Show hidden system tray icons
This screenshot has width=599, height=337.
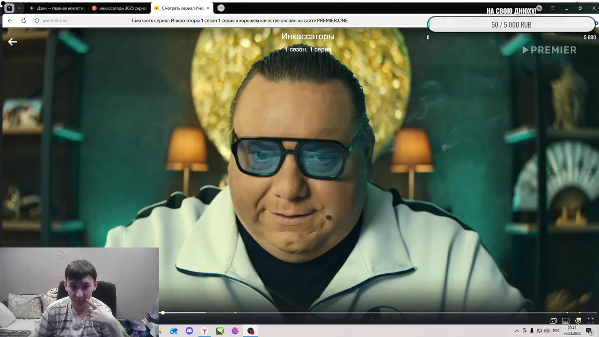pyautogui.click(x=517, y=331)
